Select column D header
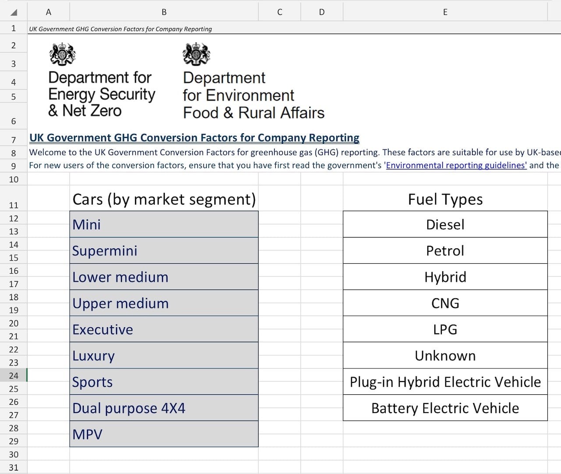The height and width of the screenshot is (474, 561). click(x=322, y=12)
